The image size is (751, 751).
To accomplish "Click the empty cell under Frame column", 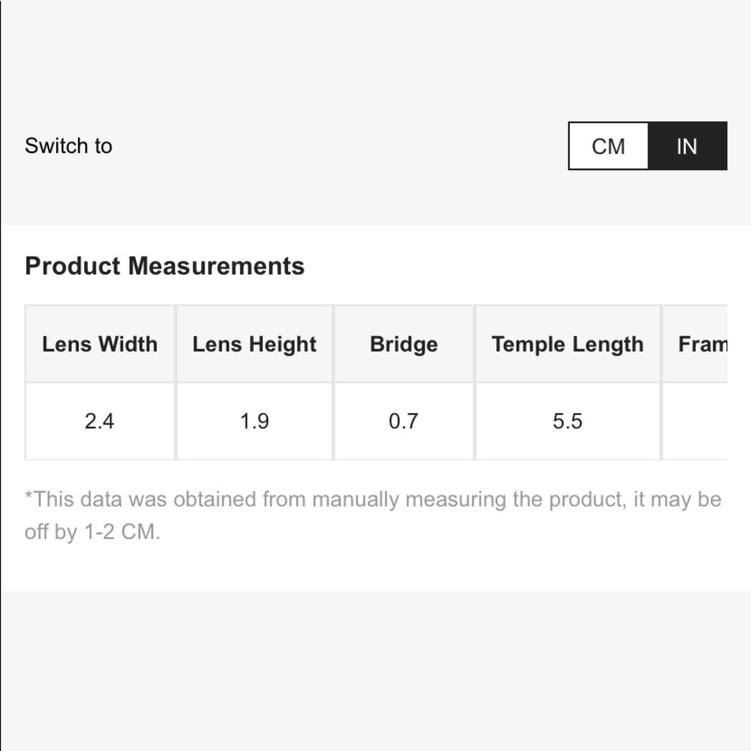I will 695,421.
